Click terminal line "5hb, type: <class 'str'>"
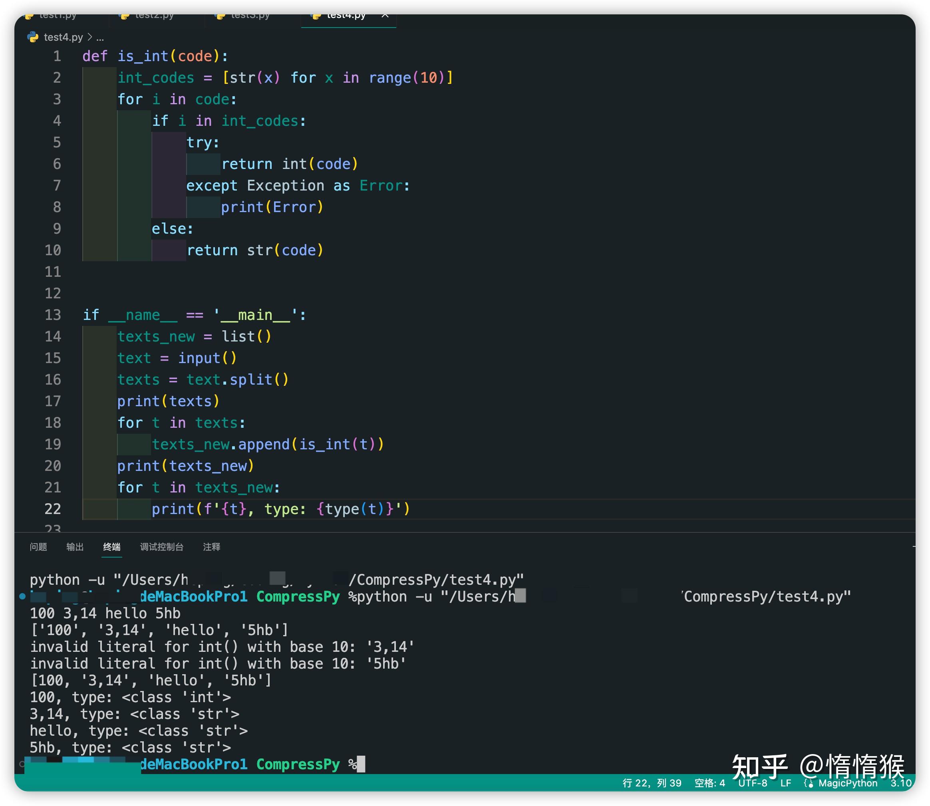Image resolution: width=930 pixels, height=806 pixels. 130,748
